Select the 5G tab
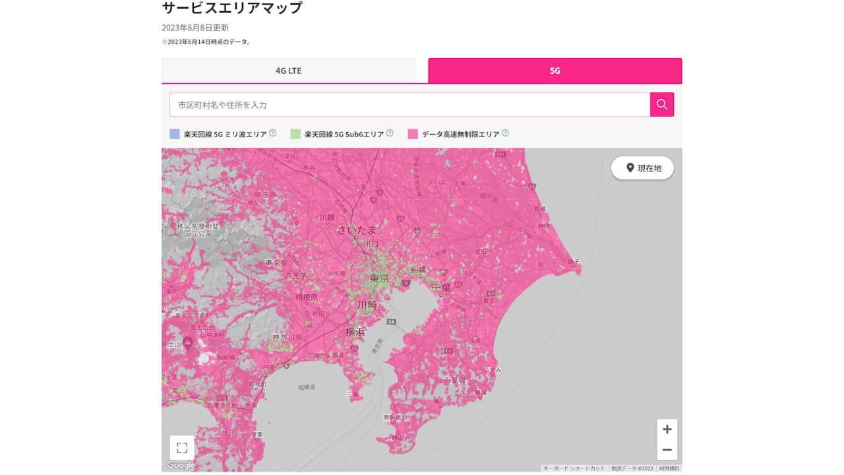 tap(555, 70)
